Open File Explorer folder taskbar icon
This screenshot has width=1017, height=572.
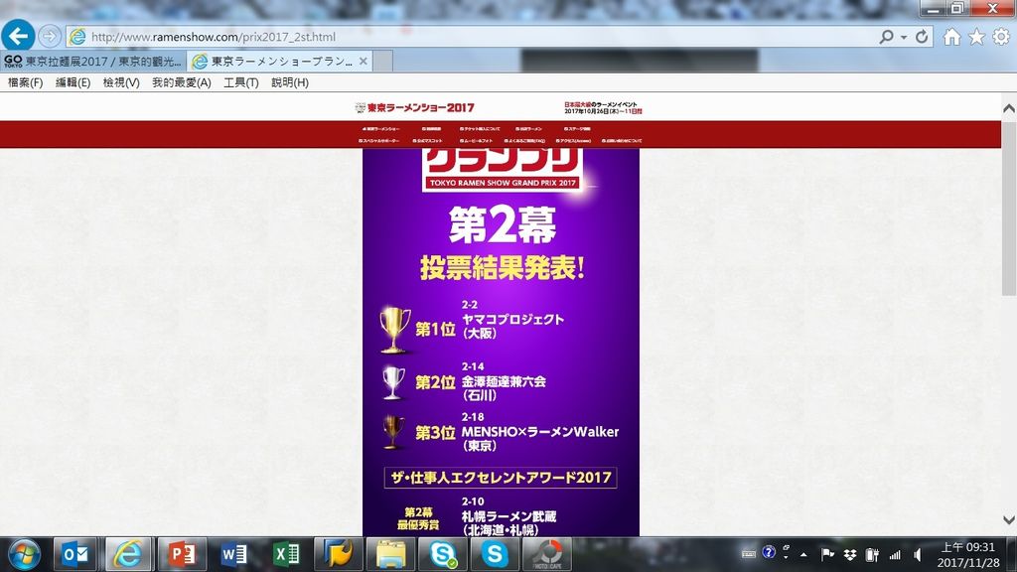390,554
